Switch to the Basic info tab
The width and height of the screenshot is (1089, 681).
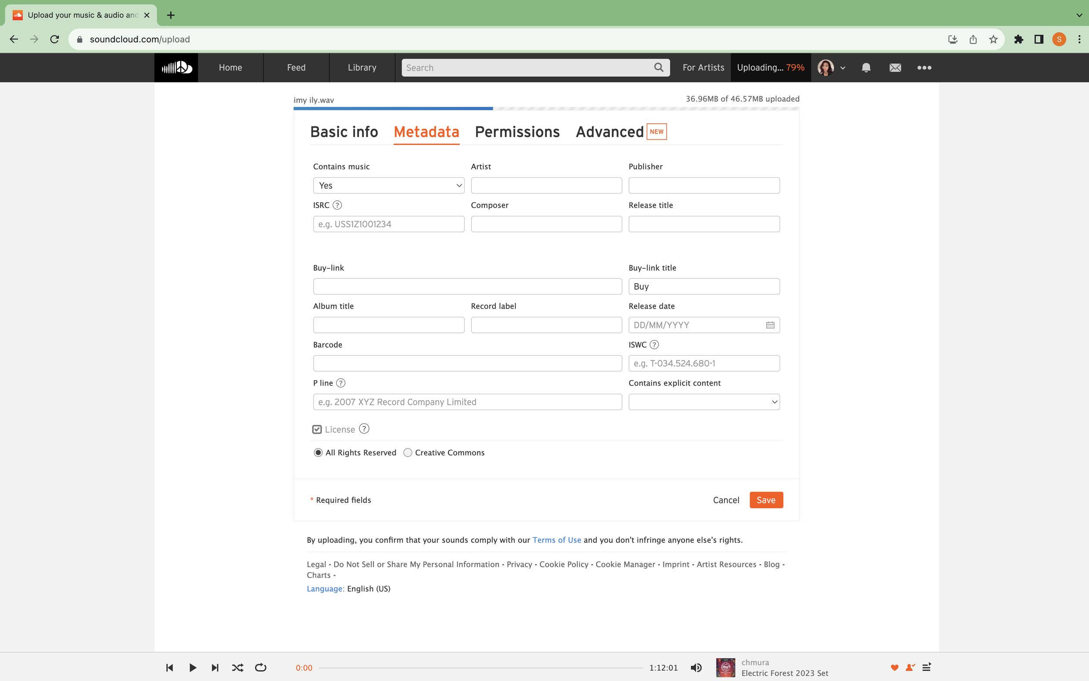(344, 132)
